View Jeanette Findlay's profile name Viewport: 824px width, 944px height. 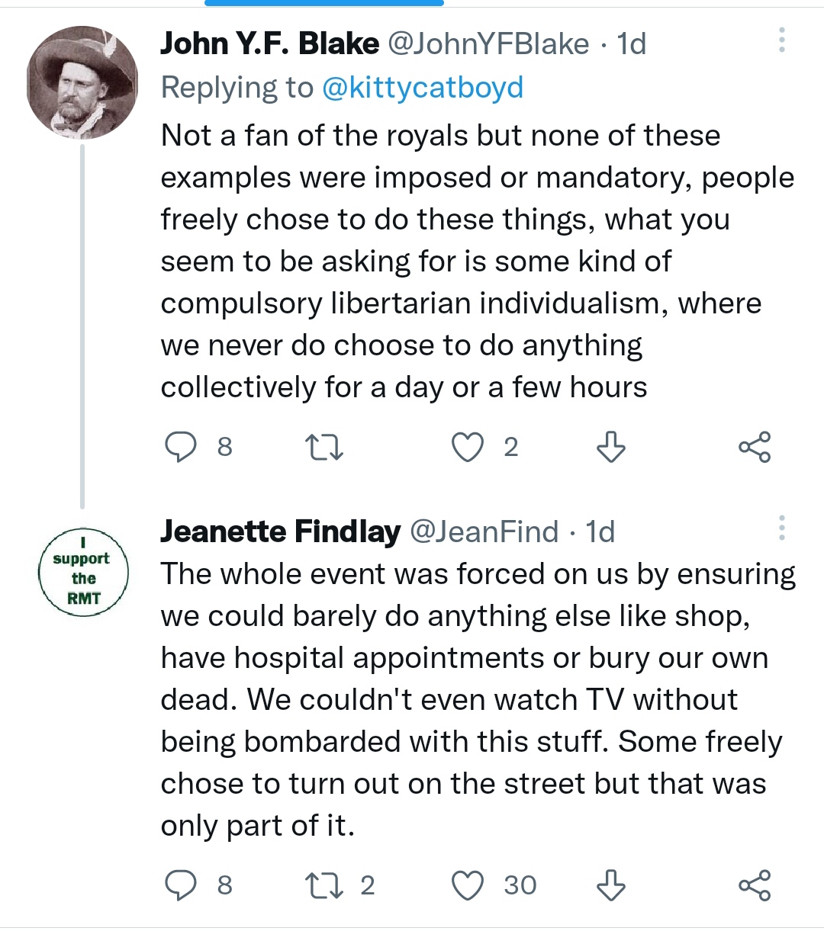coord(280,531)
